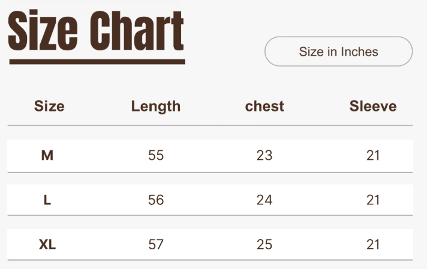
Task: Choose the XL size row label
Action: tap(47, 244)
